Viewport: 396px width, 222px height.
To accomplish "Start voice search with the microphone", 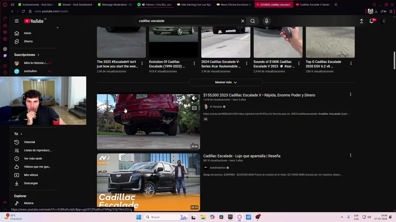I will pyautogui.click(x=266, y=21).
